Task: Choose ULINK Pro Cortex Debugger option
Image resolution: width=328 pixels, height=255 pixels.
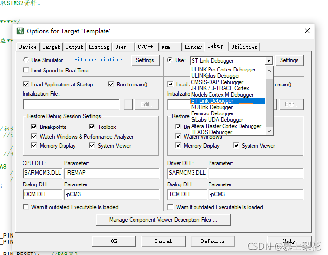Action: (x=227, y=70)
